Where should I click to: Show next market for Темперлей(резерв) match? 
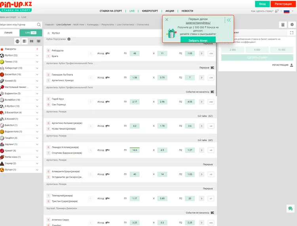[x=202, y=199]
